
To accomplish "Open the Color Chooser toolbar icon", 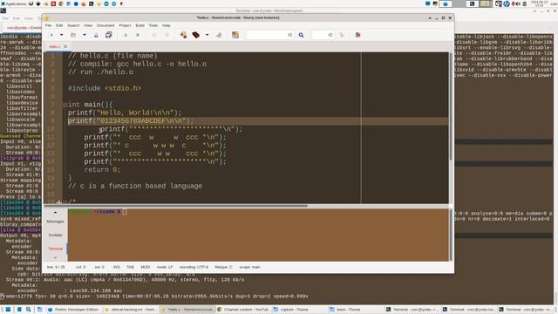I will click(x=235, y=35).
